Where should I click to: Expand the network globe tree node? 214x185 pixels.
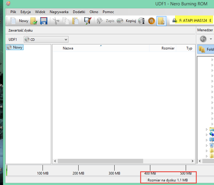207,135
